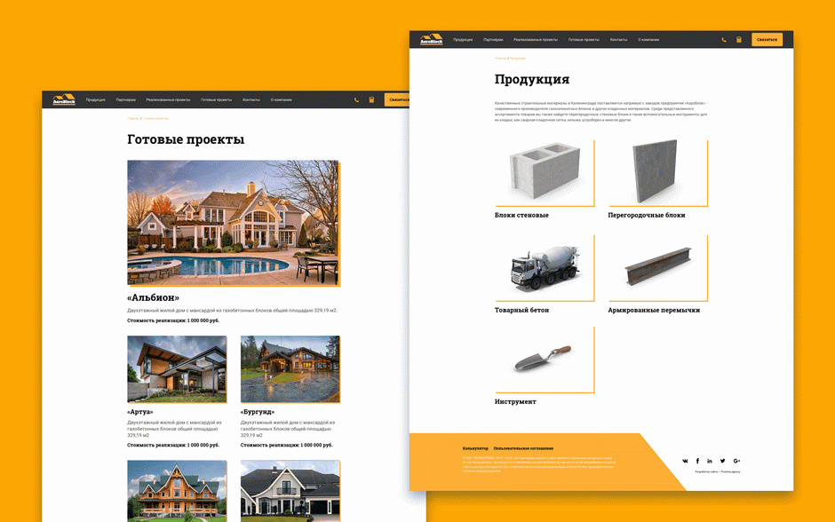Select Партнерам in Готовые проекты page navbar

click(x=125, y=100)
